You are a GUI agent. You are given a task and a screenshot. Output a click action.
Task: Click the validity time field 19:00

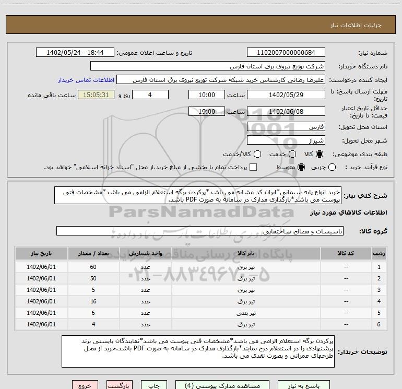point(207,111)
